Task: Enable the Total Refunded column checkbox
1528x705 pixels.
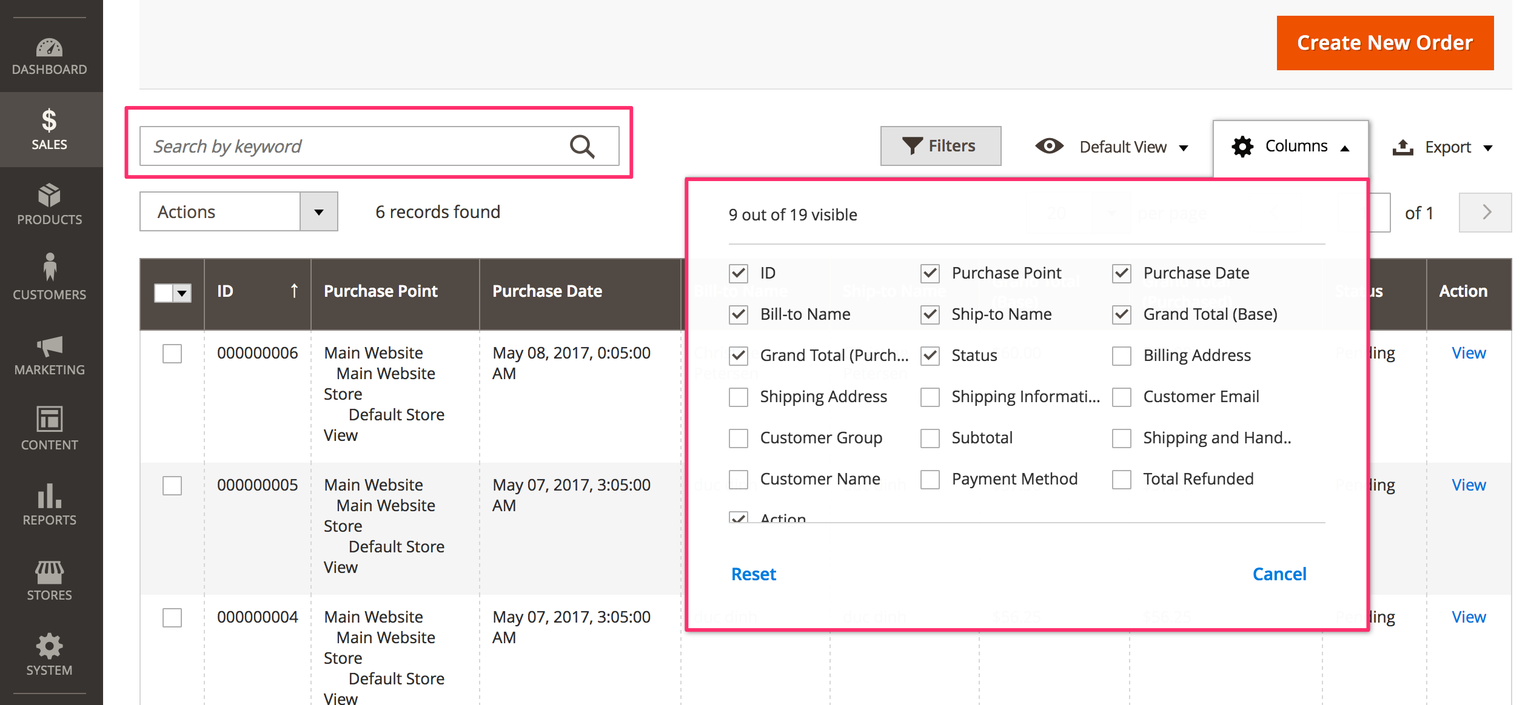Action: [x=1121, y=480]
